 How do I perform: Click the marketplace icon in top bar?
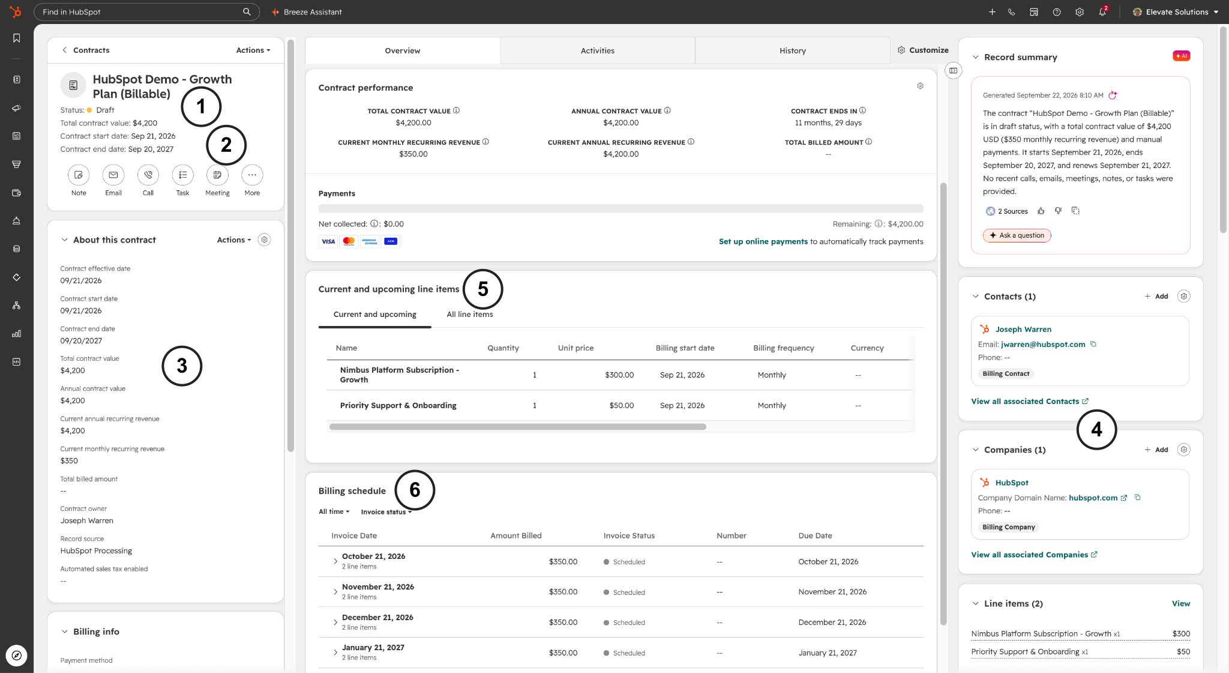coord(1034,12)
